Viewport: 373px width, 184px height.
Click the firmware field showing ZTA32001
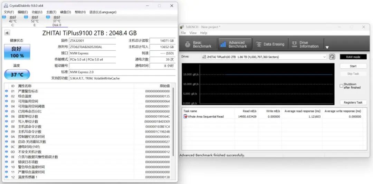pyautogui.click(x=92, y=41)
